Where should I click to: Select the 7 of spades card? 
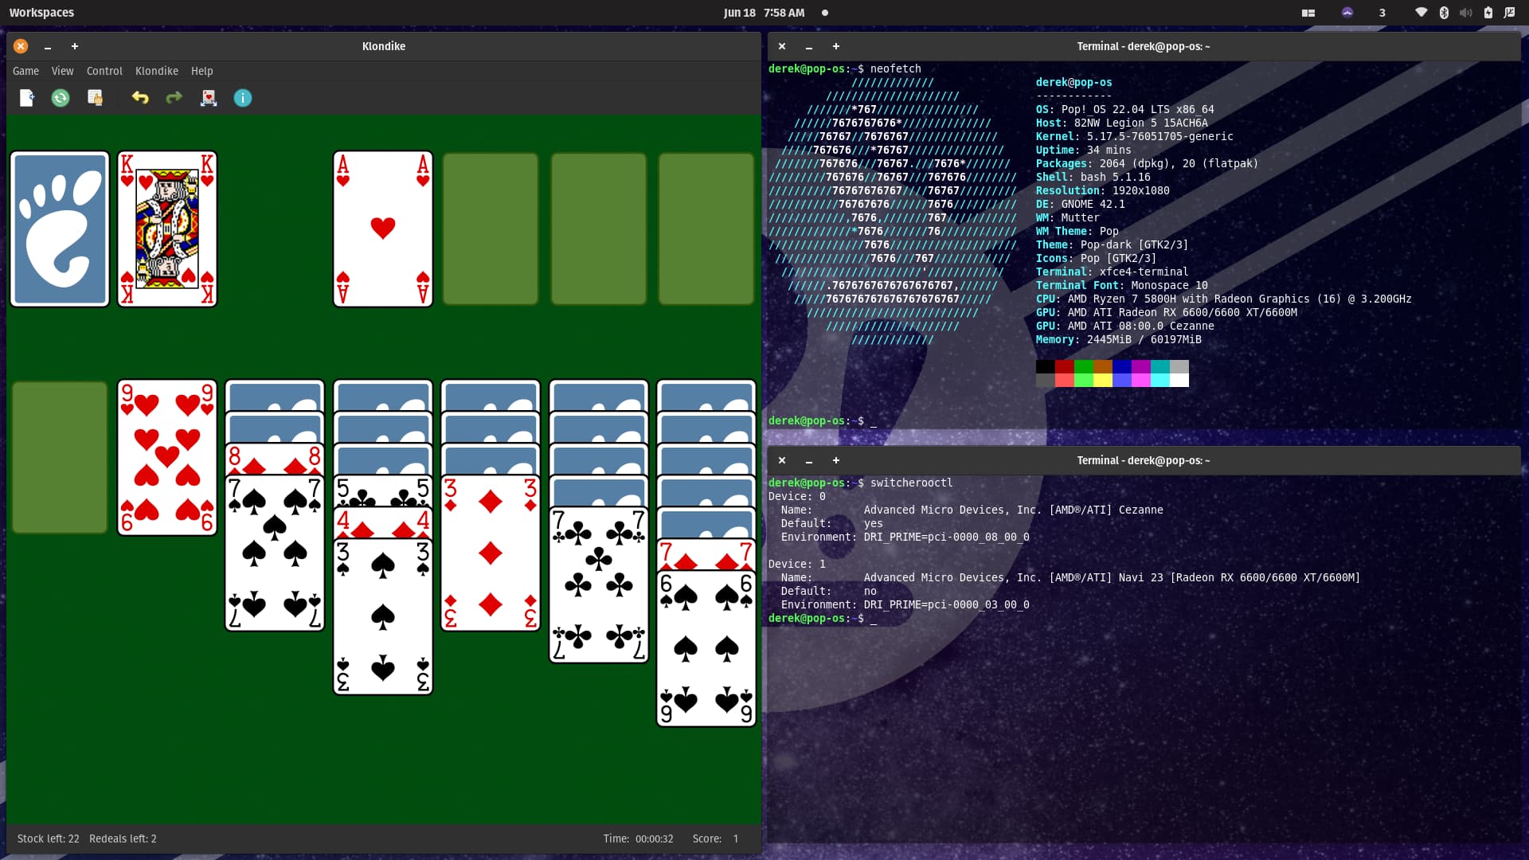[x=275, y=553]
